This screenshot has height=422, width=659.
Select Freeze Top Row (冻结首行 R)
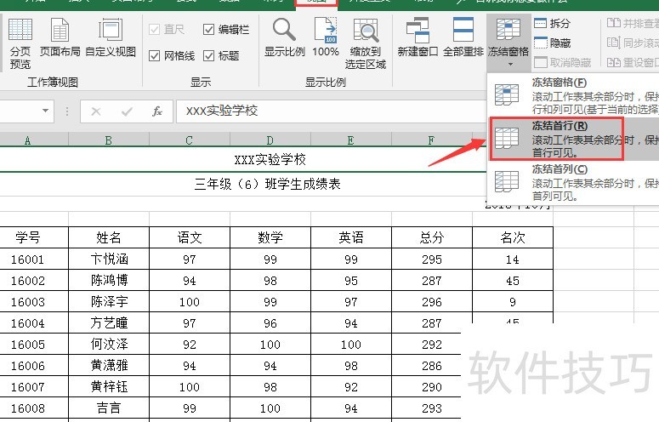(573, 139)
